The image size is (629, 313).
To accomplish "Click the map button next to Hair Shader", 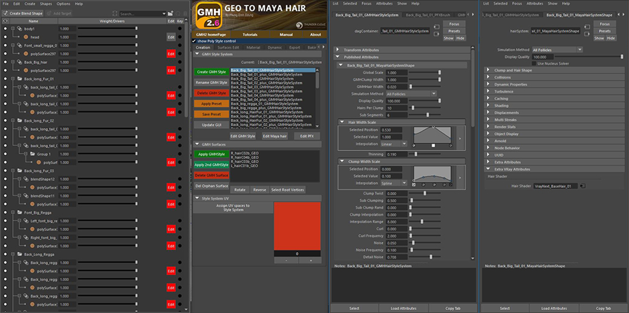I will [582, 186].
